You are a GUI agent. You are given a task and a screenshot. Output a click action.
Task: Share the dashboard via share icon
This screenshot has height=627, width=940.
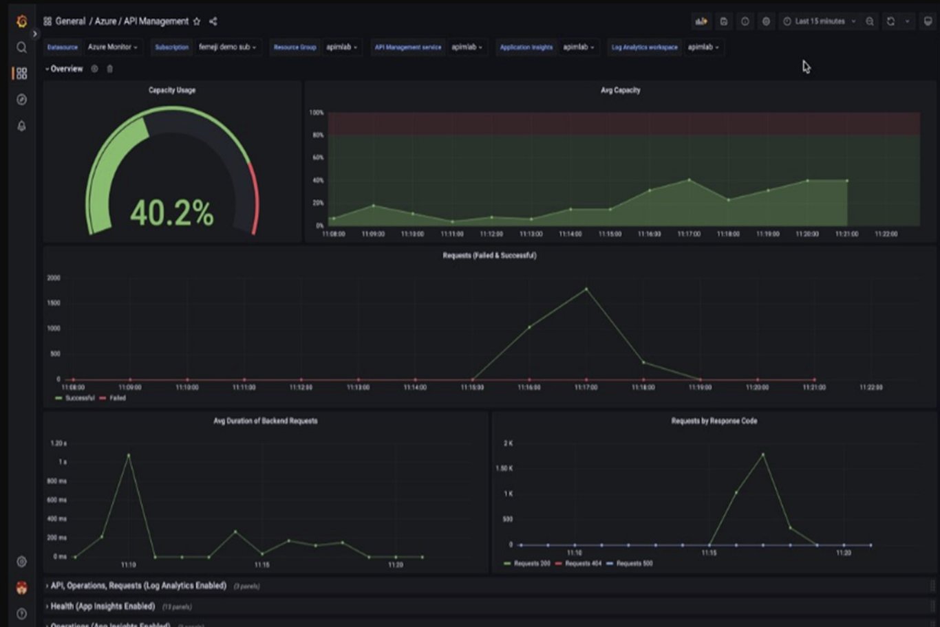(x=213, y=21)
